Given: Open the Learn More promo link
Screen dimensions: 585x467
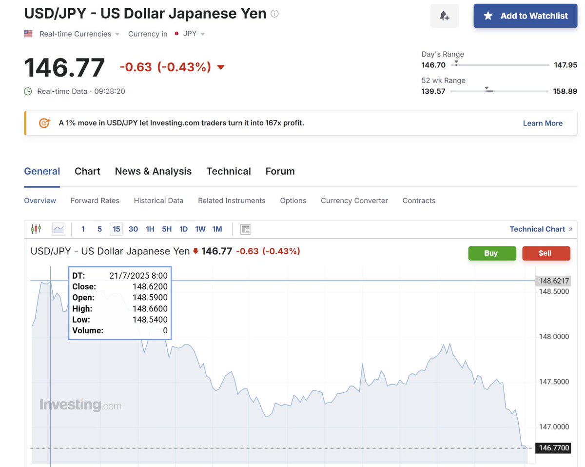Looking at the screenshot, I should point(543,123).
